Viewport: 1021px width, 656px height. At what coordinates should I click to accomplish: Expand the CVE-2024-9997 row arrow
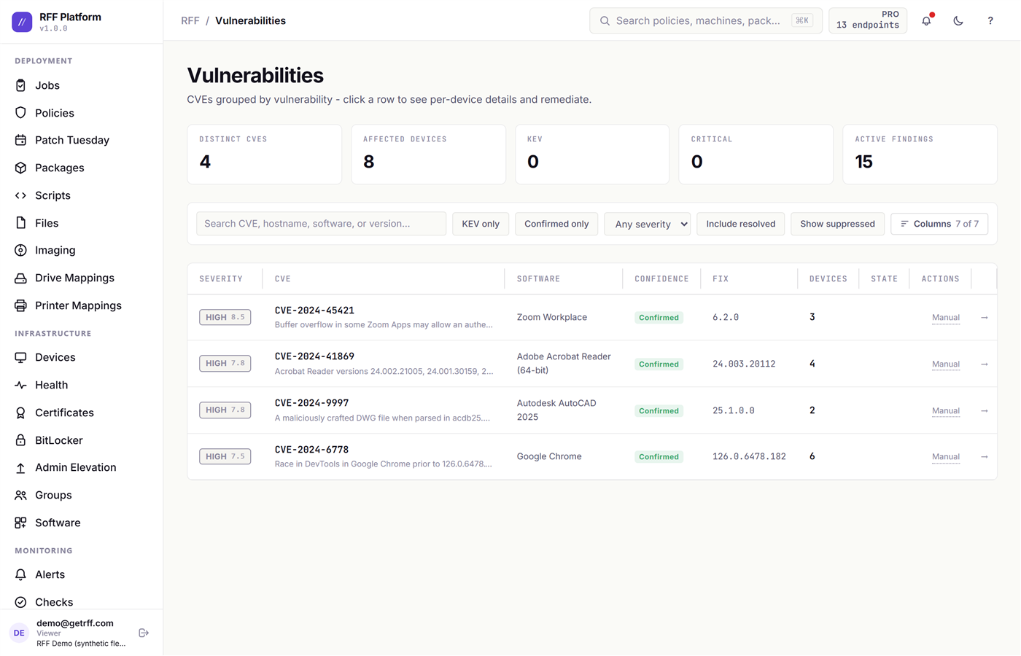pyautogui.click(x=984, y=410)
